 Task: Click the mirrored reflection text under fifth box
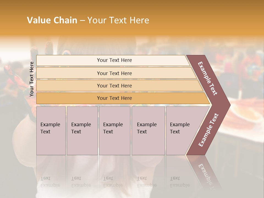[180, 182]
